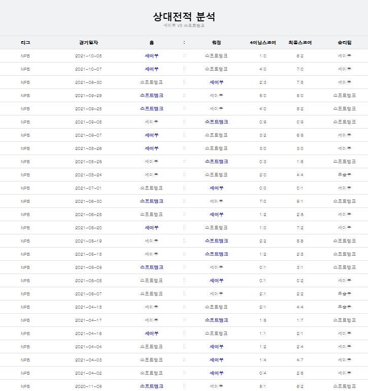Click 무승부 result in the 2021-08-24 row

click(x=344, y=175)
